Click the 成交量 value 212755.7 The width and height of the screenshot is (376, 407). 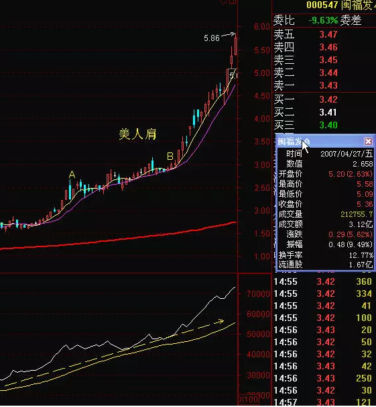coord(357,214)
